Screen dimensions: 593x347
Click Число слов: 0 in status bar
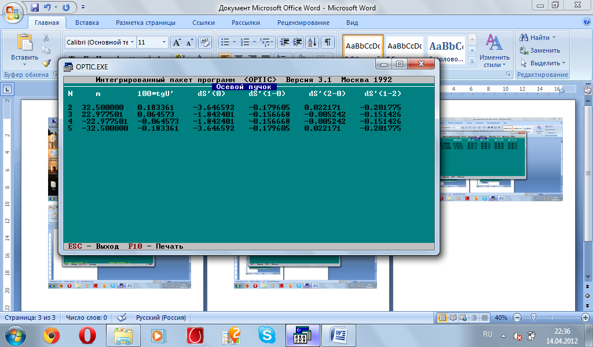86,318
